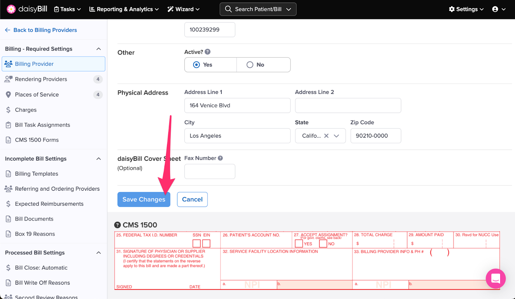Select the No radio button for Active
This screenshot has width=515, height=299.
(x=250, y=65)
